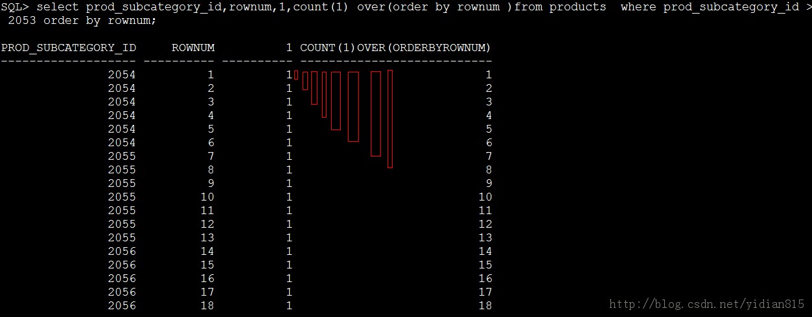Click the COUNT OVER column value 18

pyautogui.click(x=485, y=306)
